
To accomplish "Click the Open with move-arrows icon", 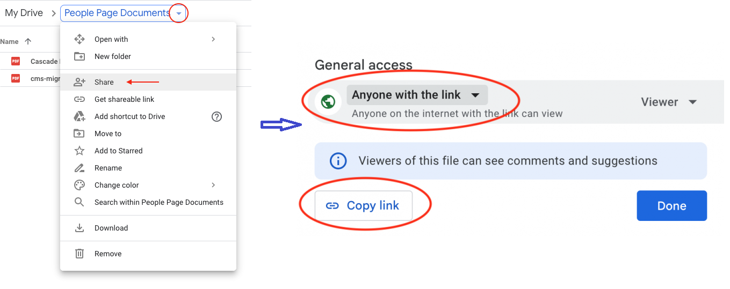I will [x=79, y=39].
